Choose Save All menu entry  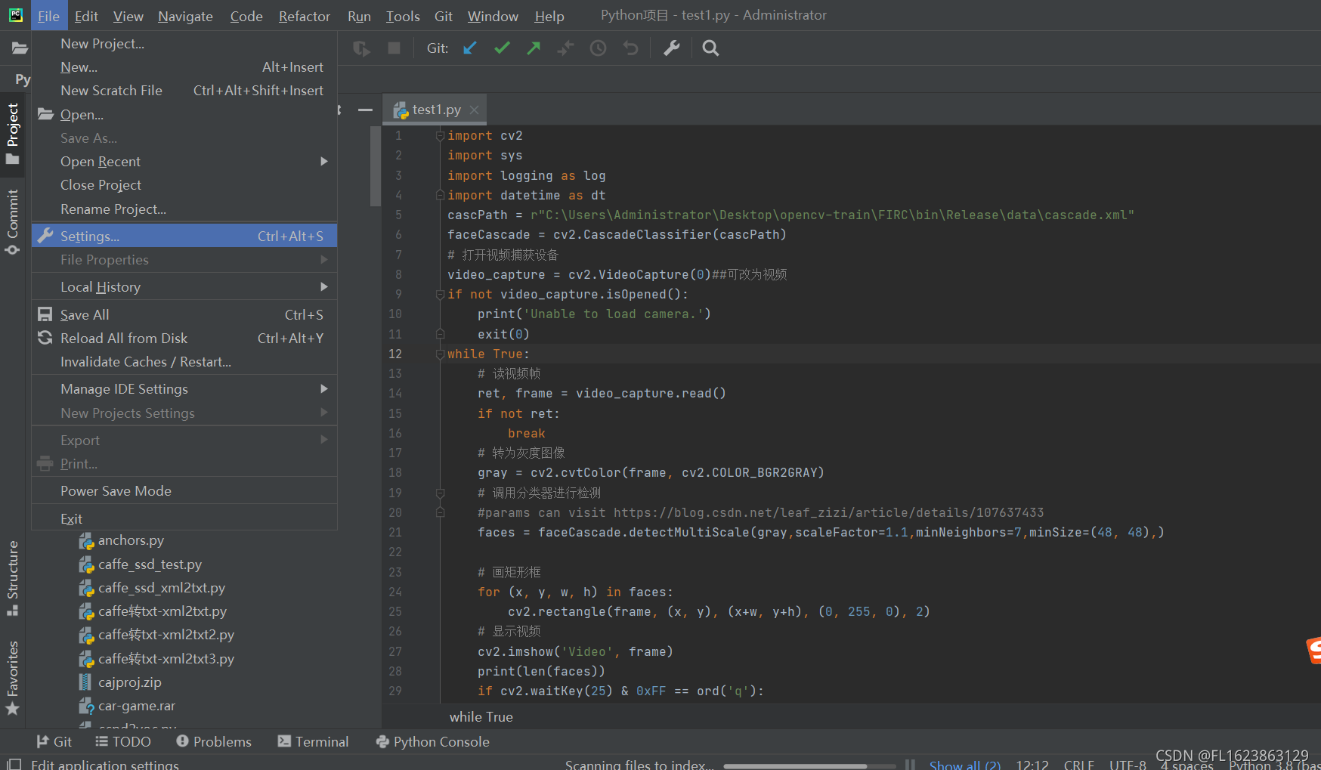point(184,315)
